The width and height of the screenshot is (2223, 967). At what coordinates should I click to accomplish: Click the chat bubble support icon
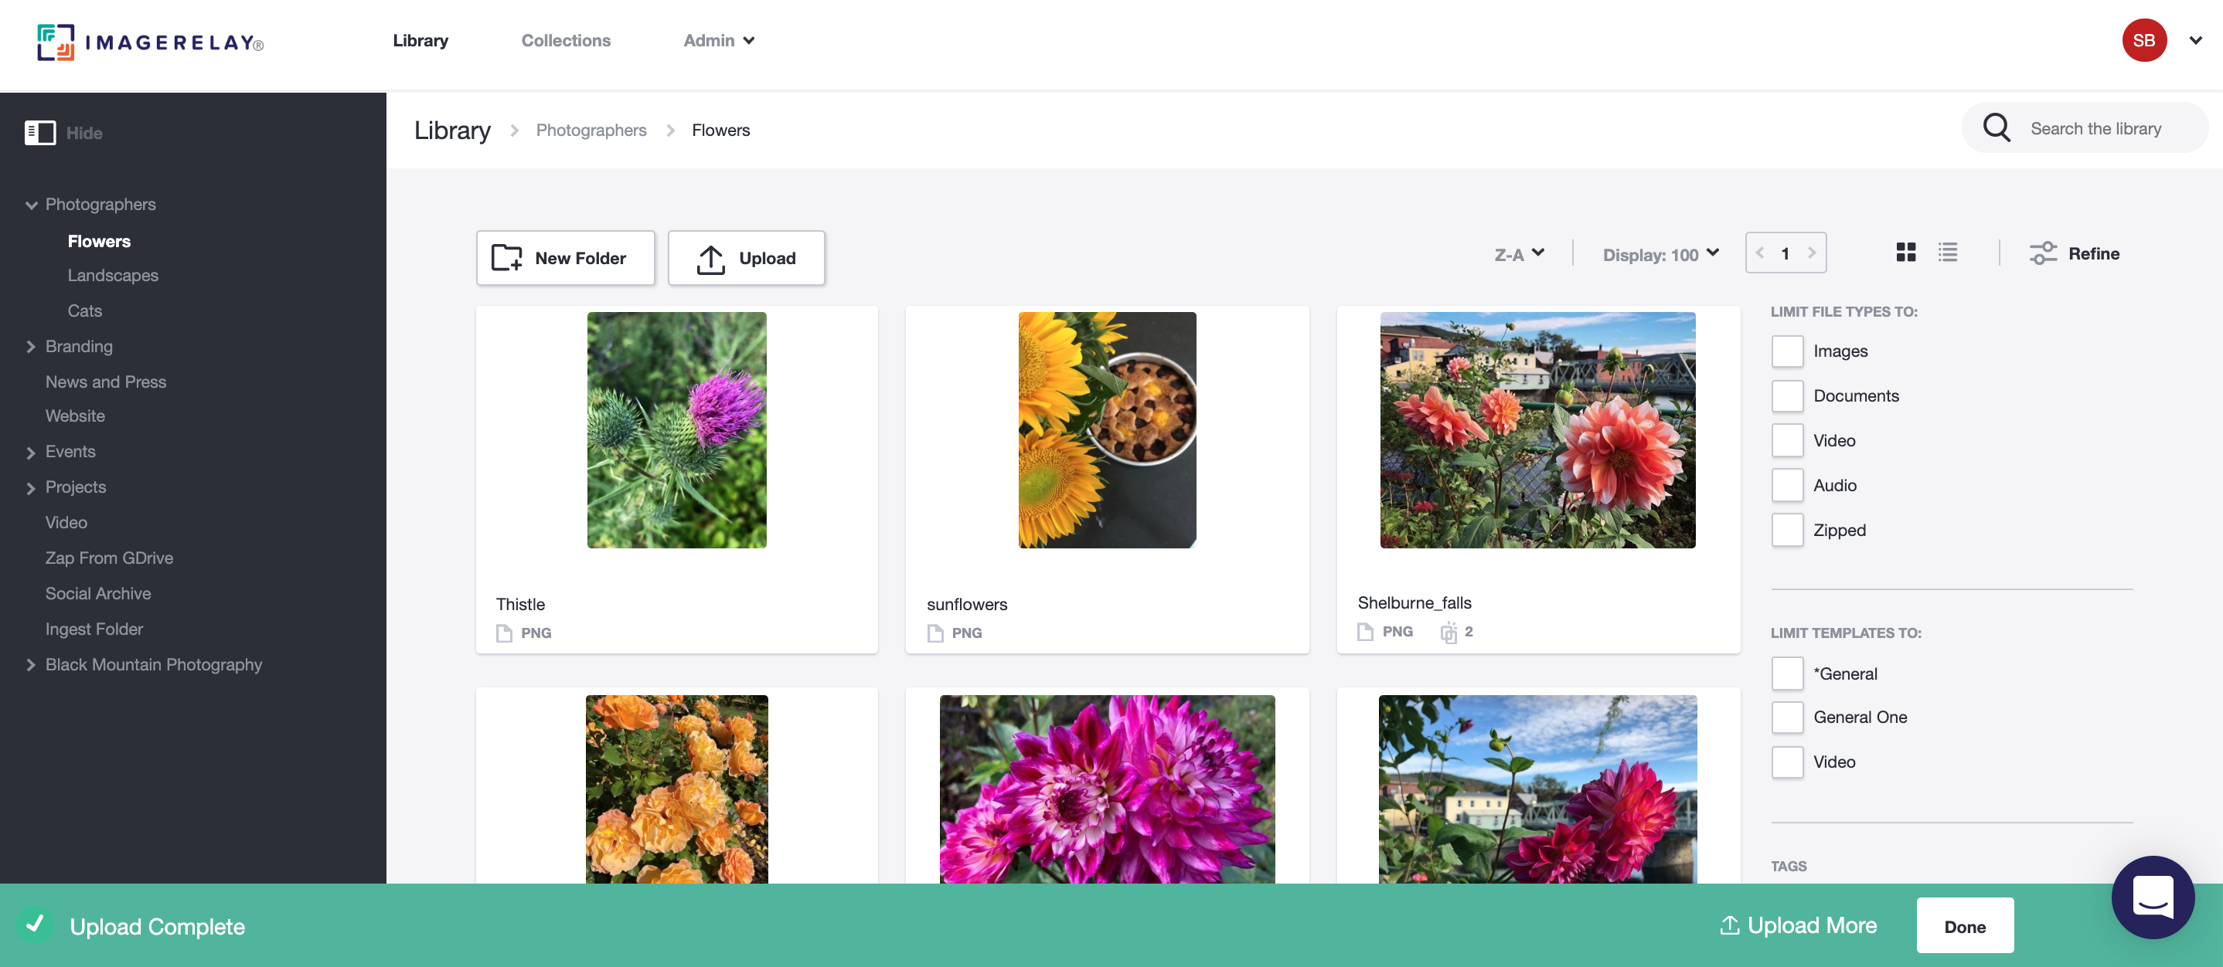pos(2150,896)
